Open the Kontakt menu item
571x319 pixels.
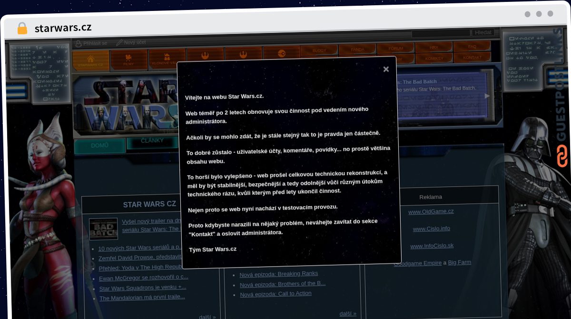[472, 57]
